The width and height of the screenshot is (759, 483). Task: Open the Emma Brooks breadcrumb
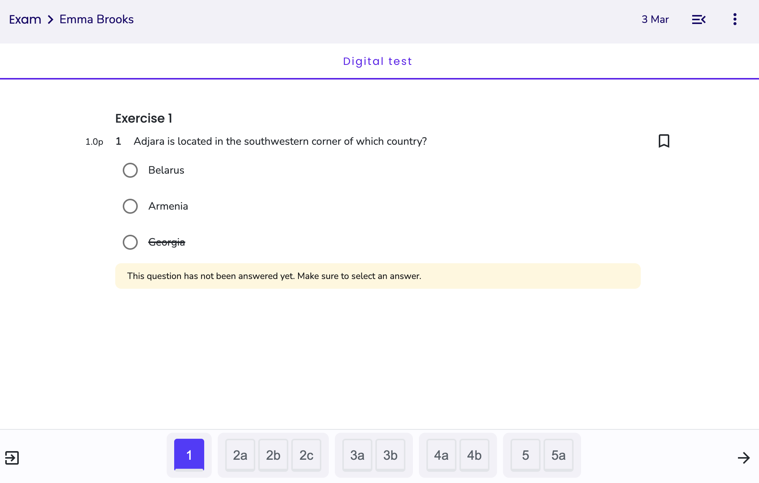coord(96,19)
